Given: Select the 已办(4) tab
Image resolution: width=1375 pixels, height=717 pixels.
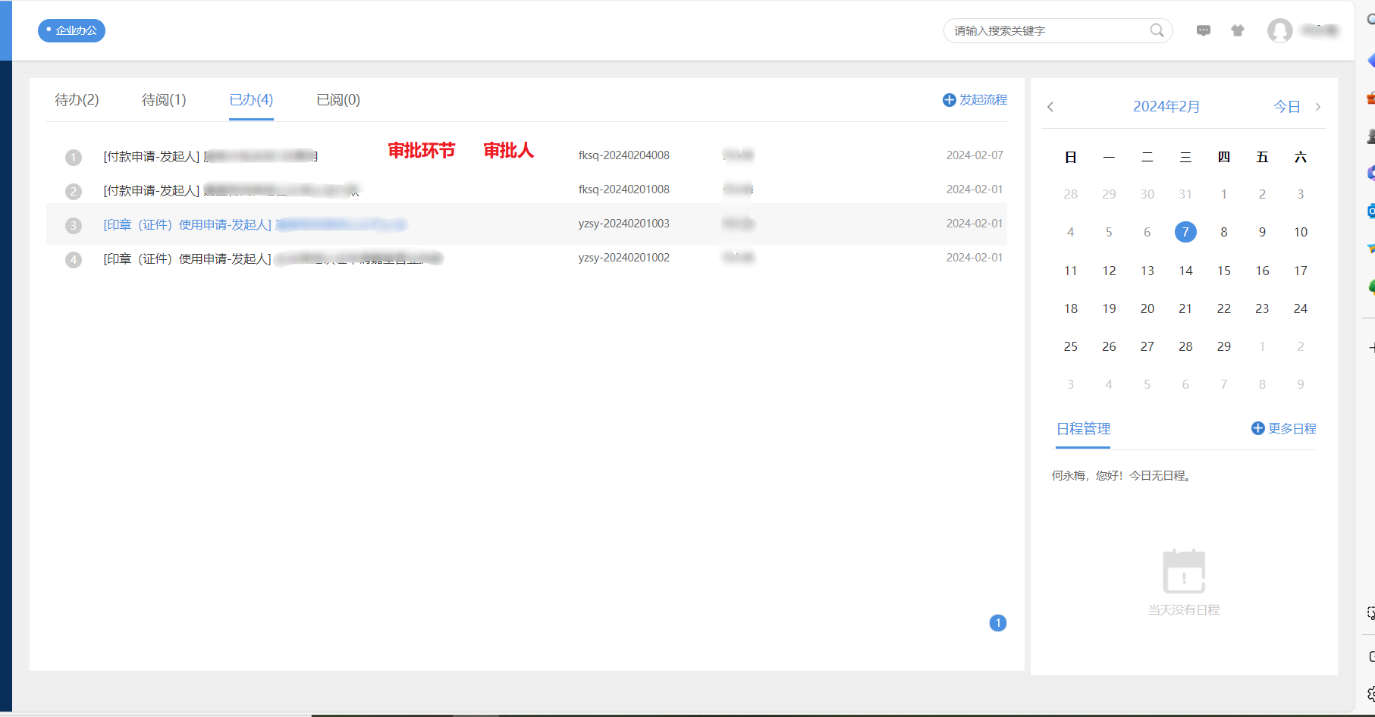Looking at the screenshot, I should click(251, 100).
